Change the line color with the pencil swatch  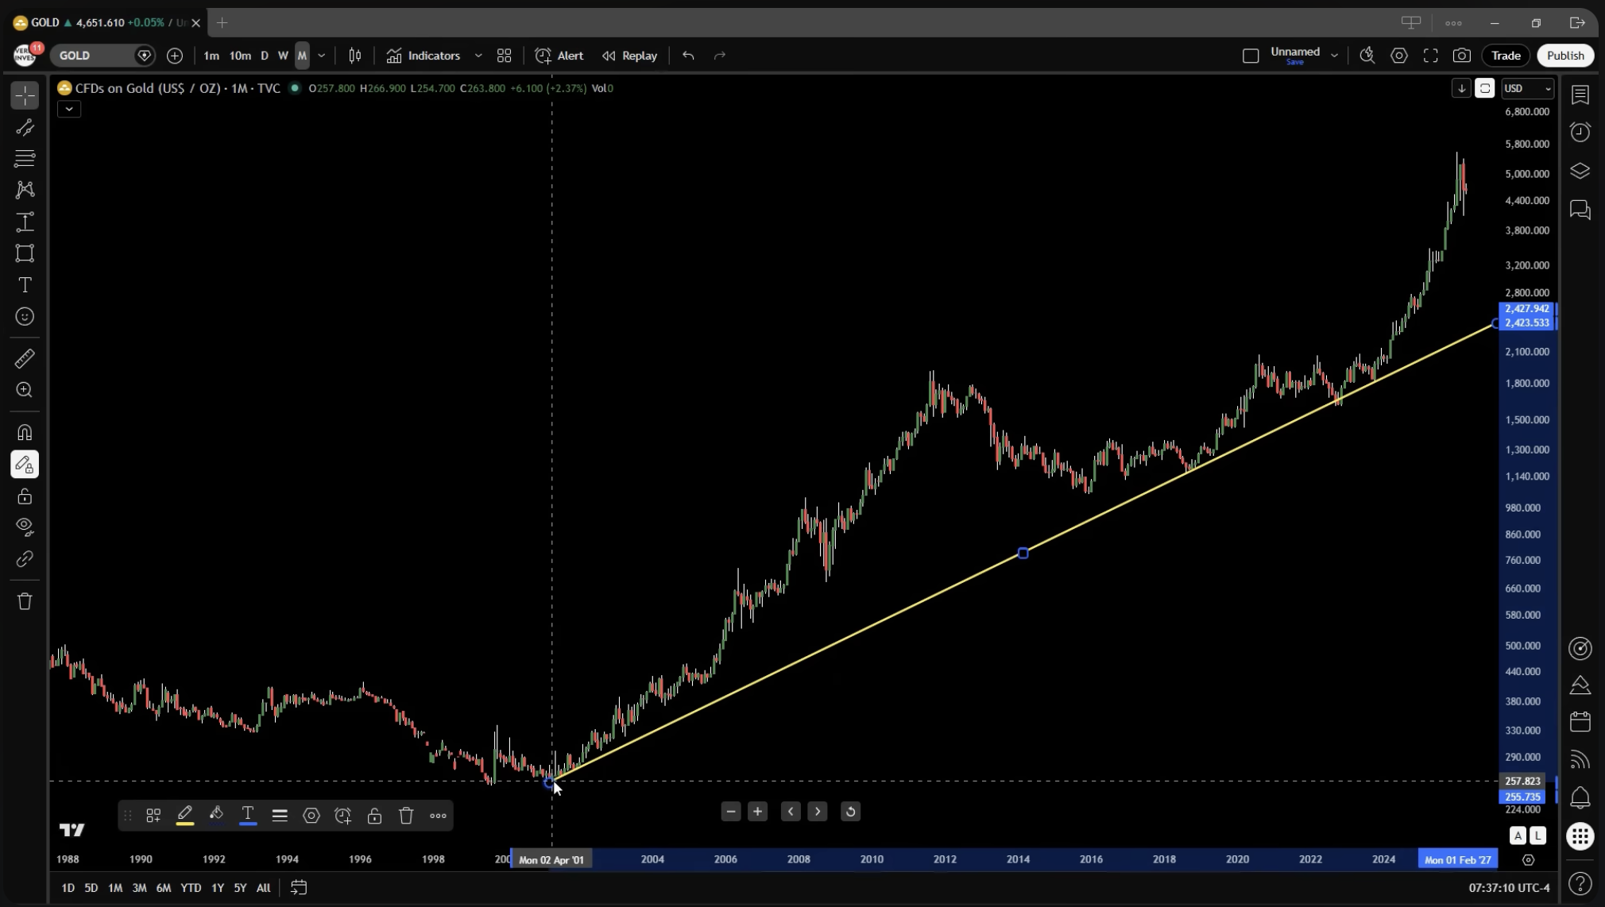(184, 816)
